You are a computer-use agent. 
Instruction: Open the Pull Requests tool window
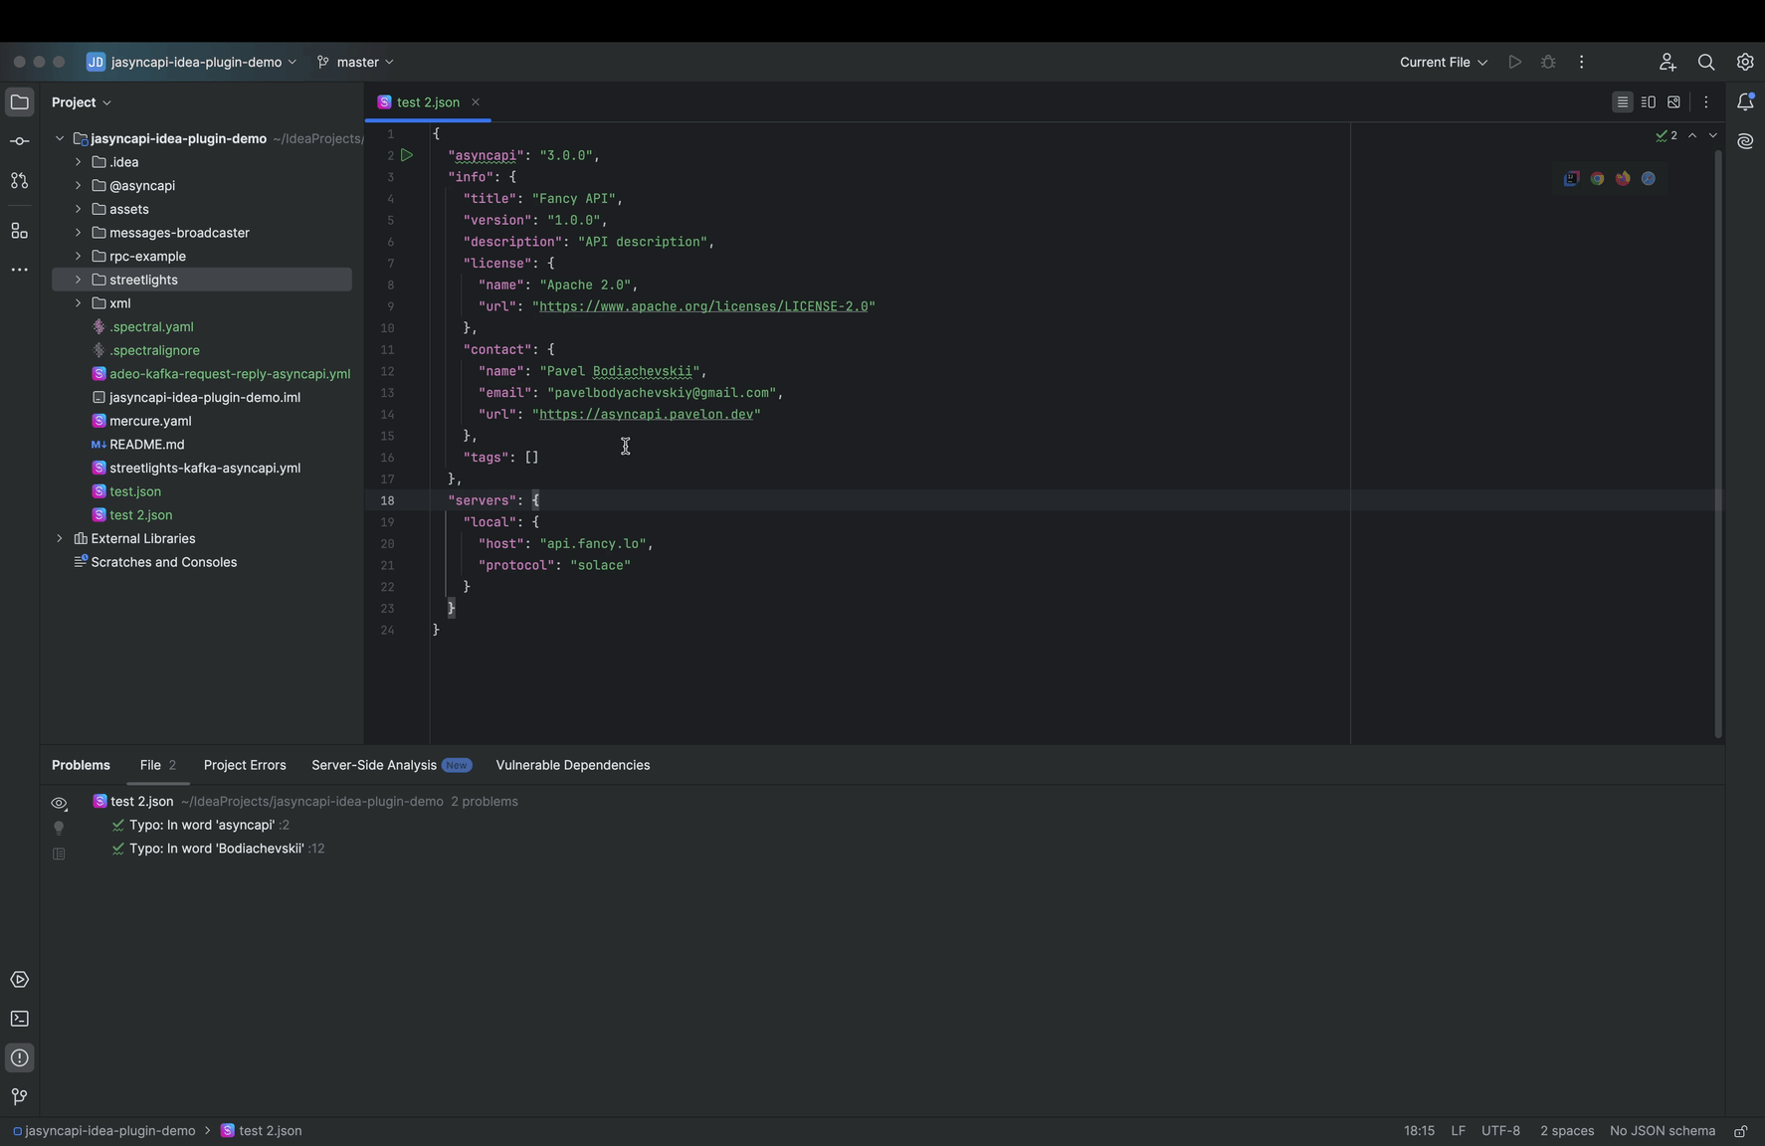(19, 181)
